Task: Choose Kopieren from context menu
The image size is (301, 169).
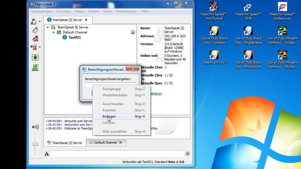Action: click(x=121, y=110)
